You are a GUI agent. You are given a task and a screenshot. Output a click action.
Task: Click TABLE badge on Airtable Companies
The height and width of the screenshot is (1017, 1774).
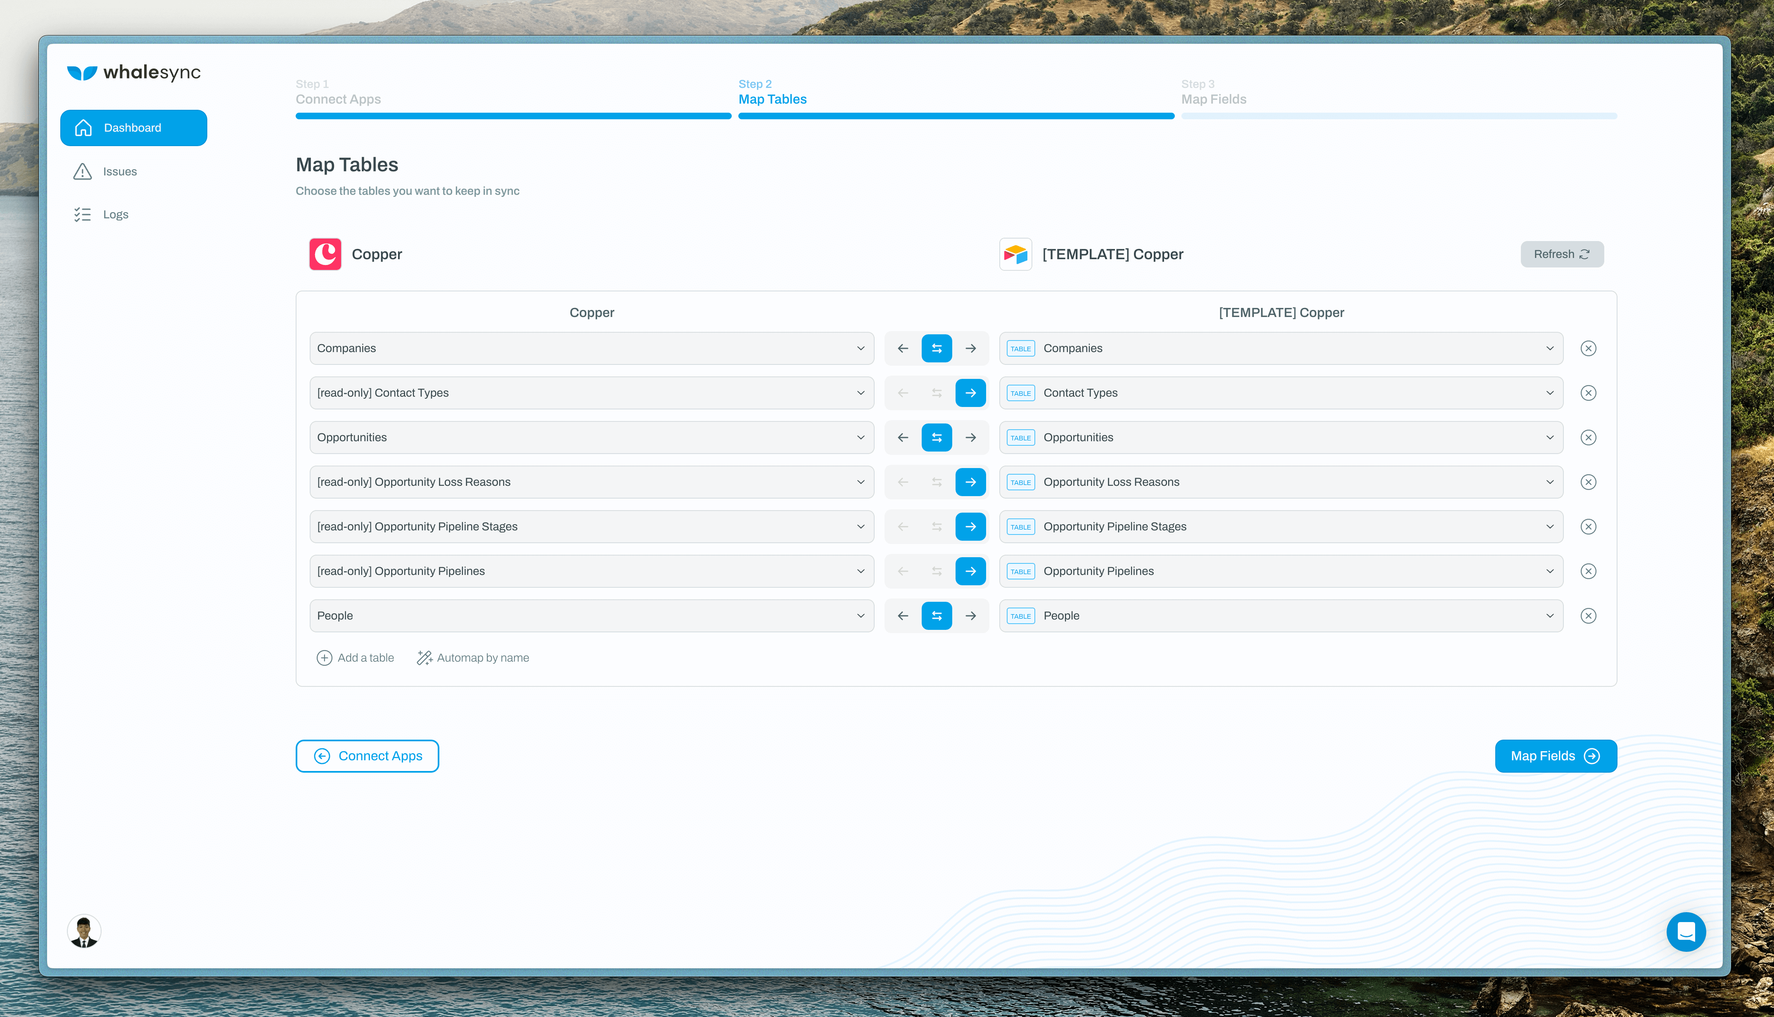pyautogui.click(x=1020, y=348)
